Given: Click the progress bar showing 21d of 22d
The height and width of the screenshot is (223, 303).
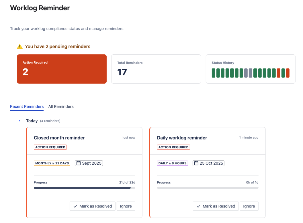Looking at the screenshot, I should click(84, 188).
